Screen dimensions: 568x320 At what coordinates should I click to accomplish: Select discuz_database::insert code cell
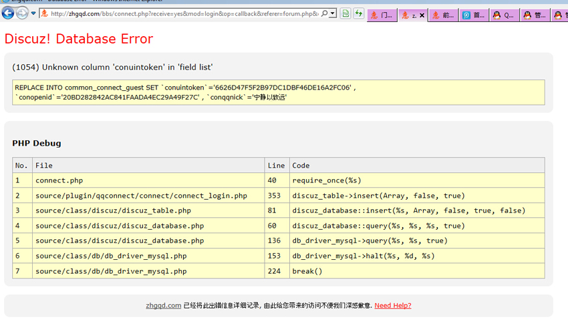click(417, 210)
